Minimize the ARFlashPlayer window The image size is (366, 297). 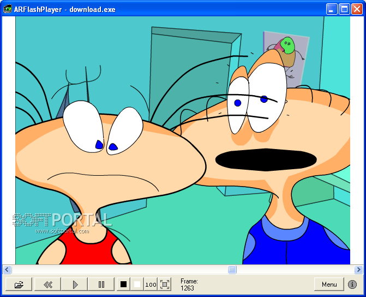pos(332,9)
